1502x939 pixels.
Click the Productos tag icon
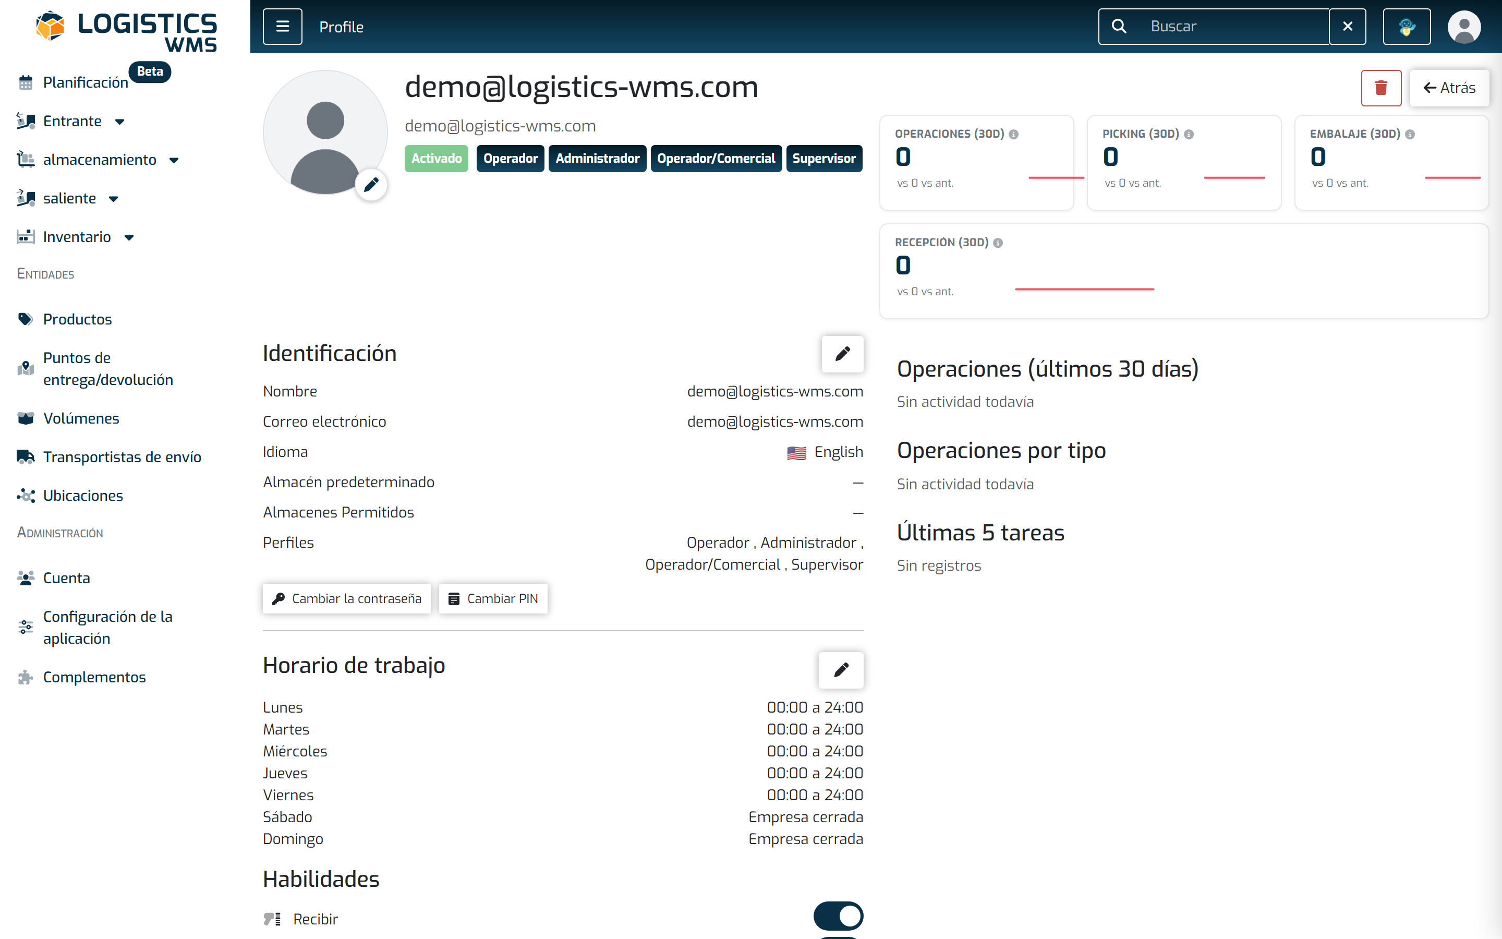click(26, 319)
